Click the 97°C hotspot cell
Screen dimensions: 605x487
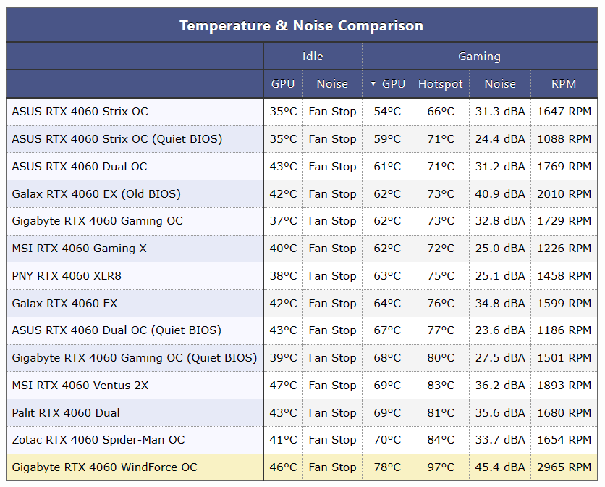coord(440,467)
